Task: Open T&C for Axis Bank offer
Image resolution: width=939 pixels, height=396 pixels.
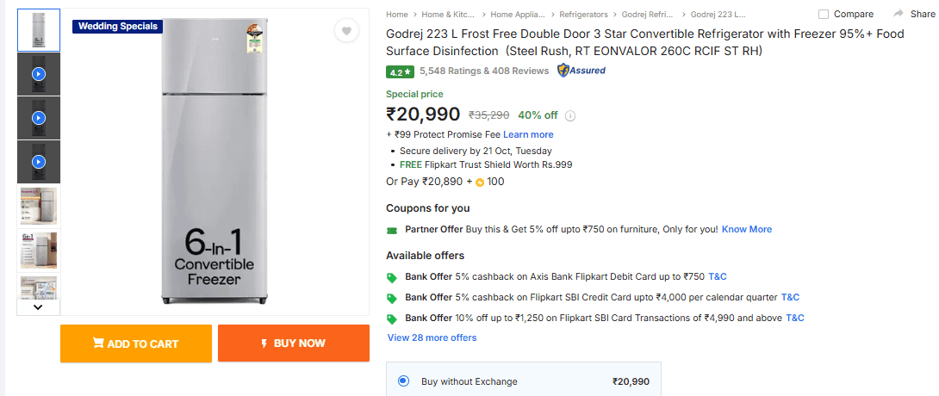Action: click(x=717, y=276)
